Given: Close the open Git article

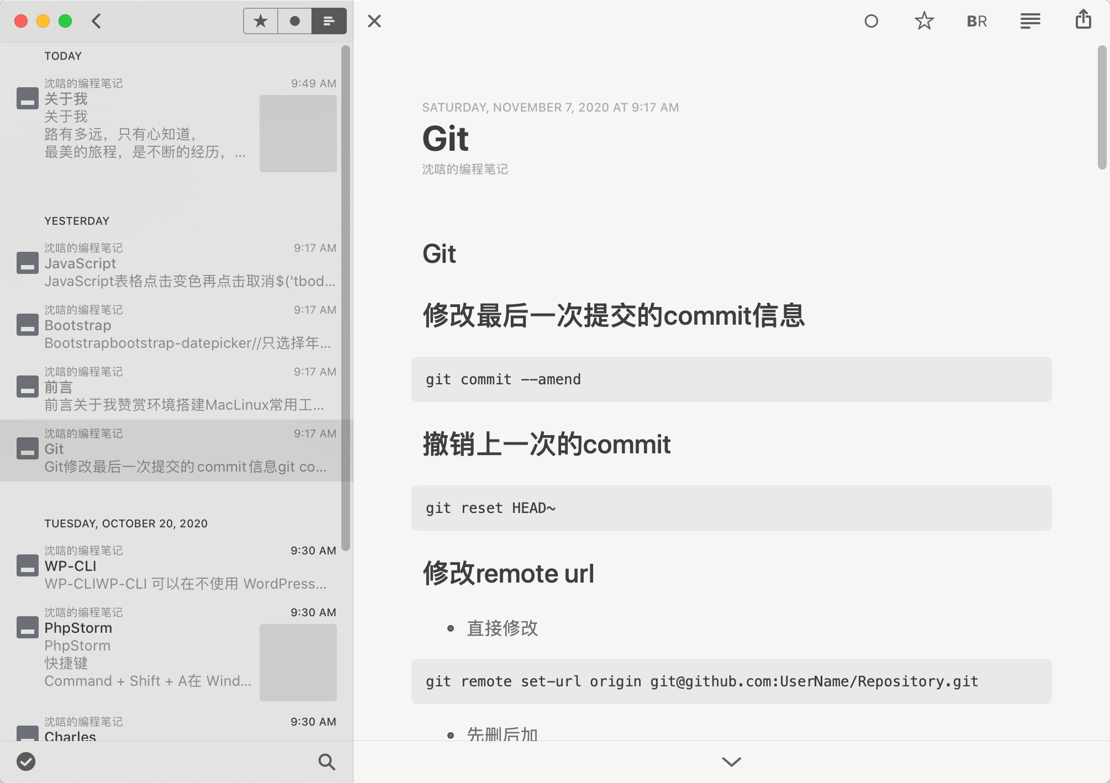Looking at the screenshot, I should (374, 21).
